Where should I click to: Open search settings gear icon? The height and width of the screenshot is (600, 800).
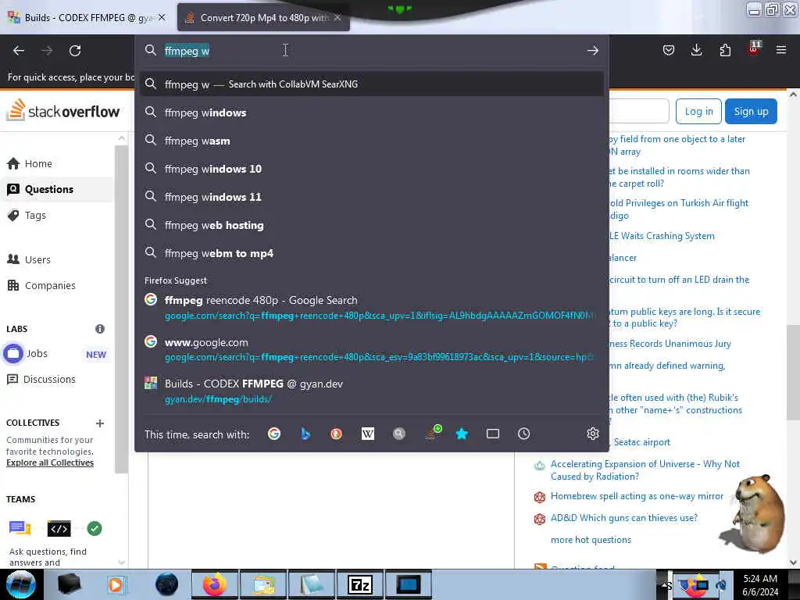coord(592,434)
